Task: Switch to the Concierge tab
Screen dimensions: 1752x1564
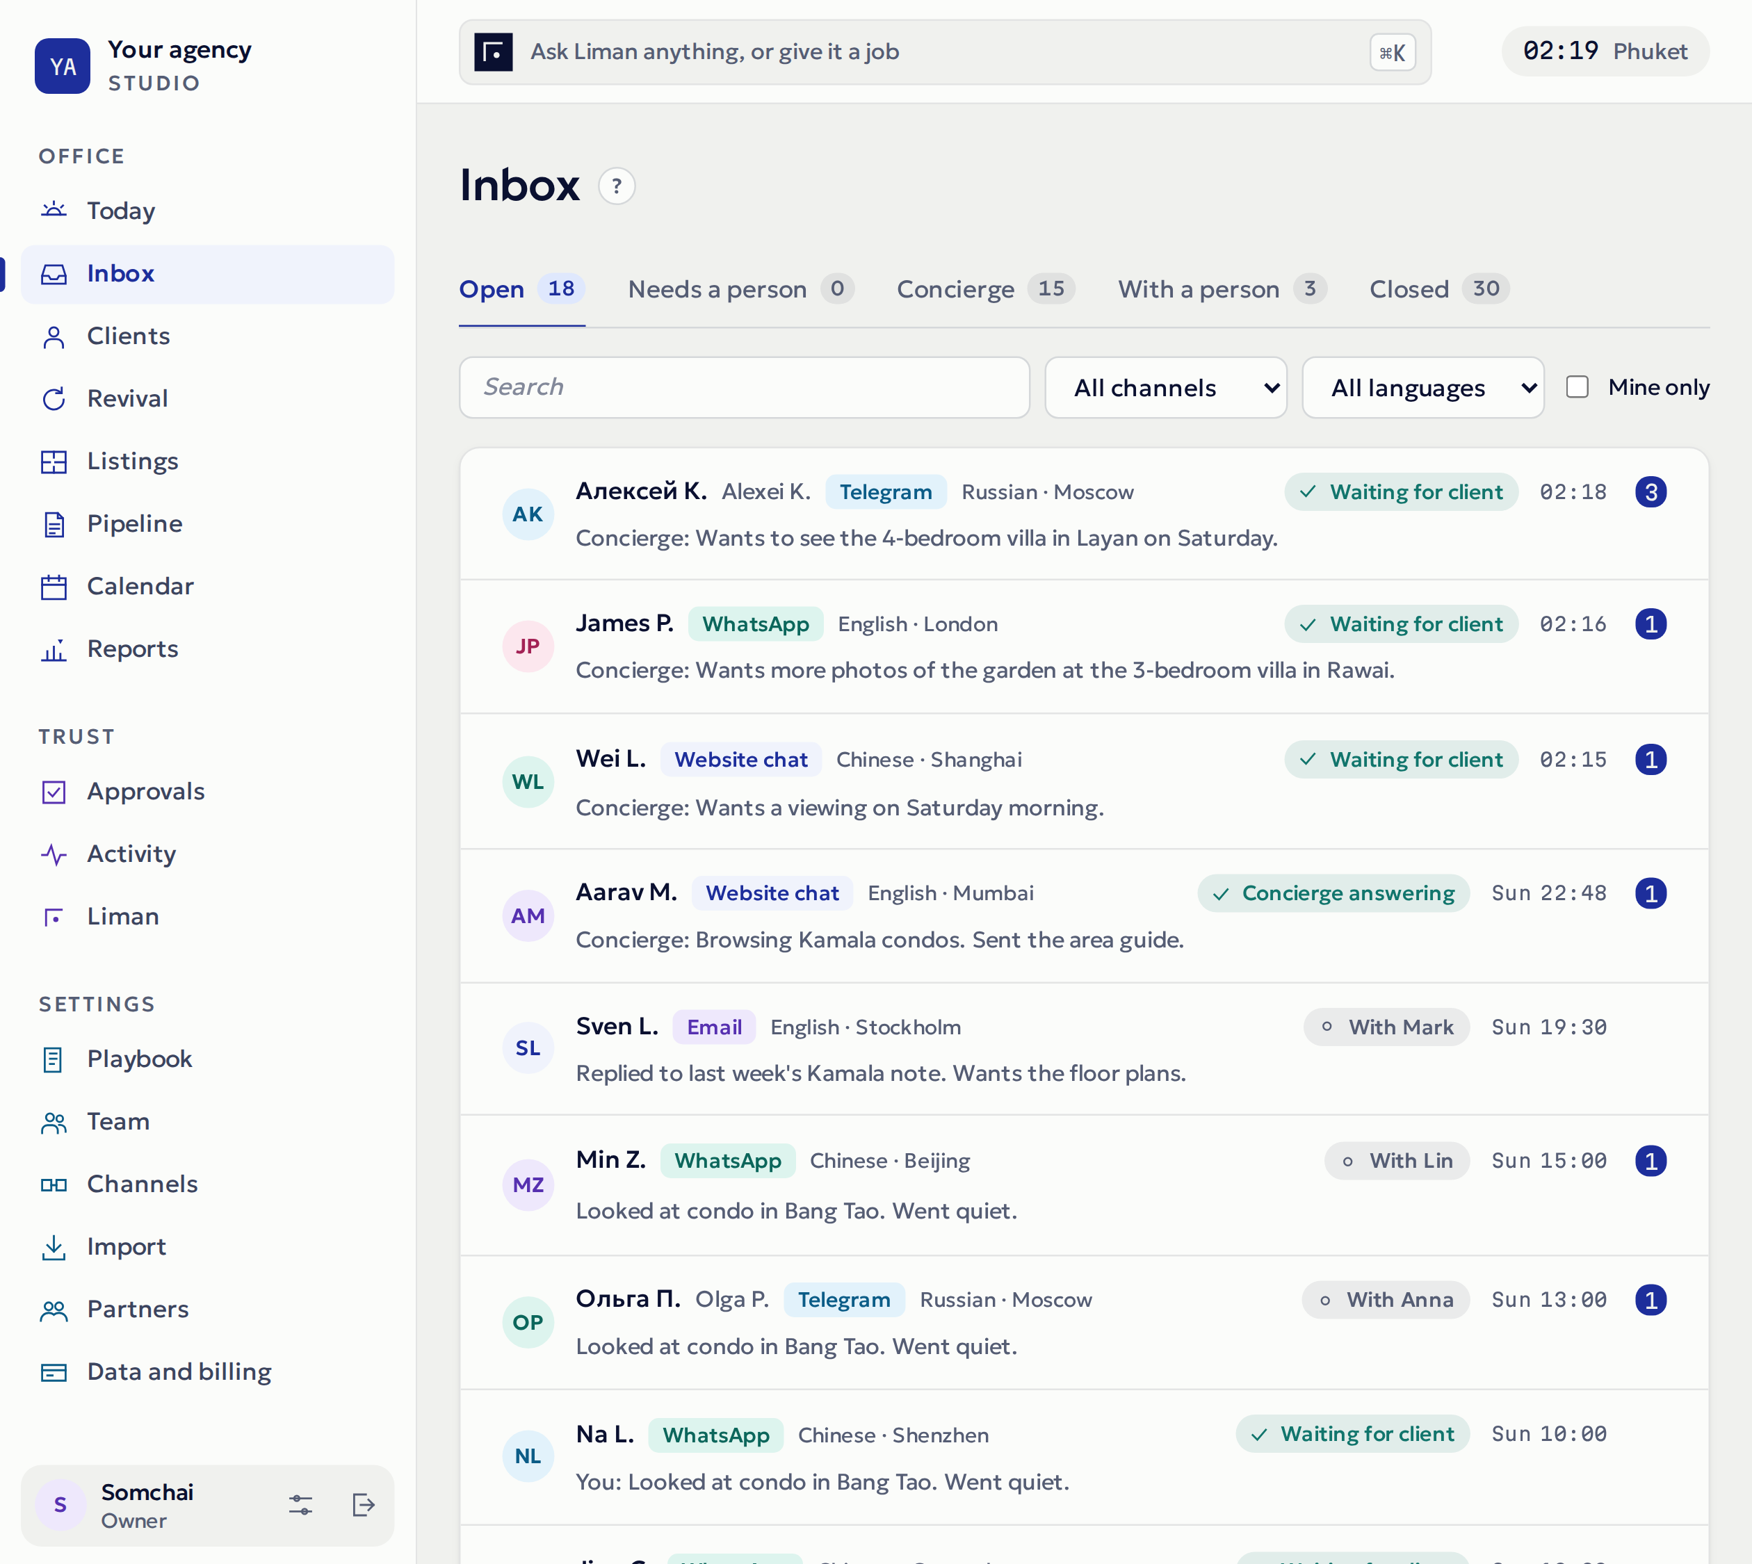Action: click(x=985, y=290)
